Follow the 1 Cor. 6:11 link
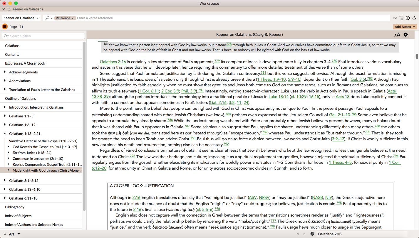419x238 pixels. (149, 91)
